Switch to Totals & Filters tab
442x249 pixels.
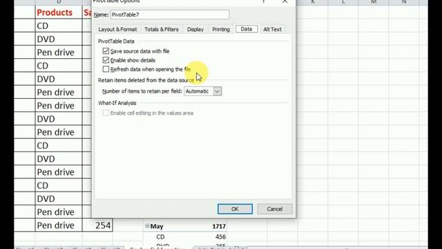(x=162, y=29)
